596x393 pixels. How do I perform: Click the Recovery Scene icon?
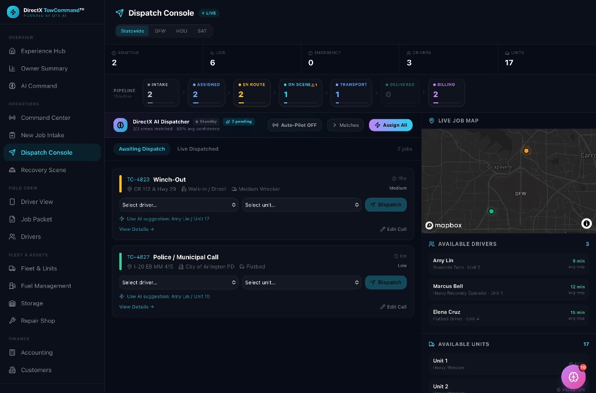click(x=12, y=170)
